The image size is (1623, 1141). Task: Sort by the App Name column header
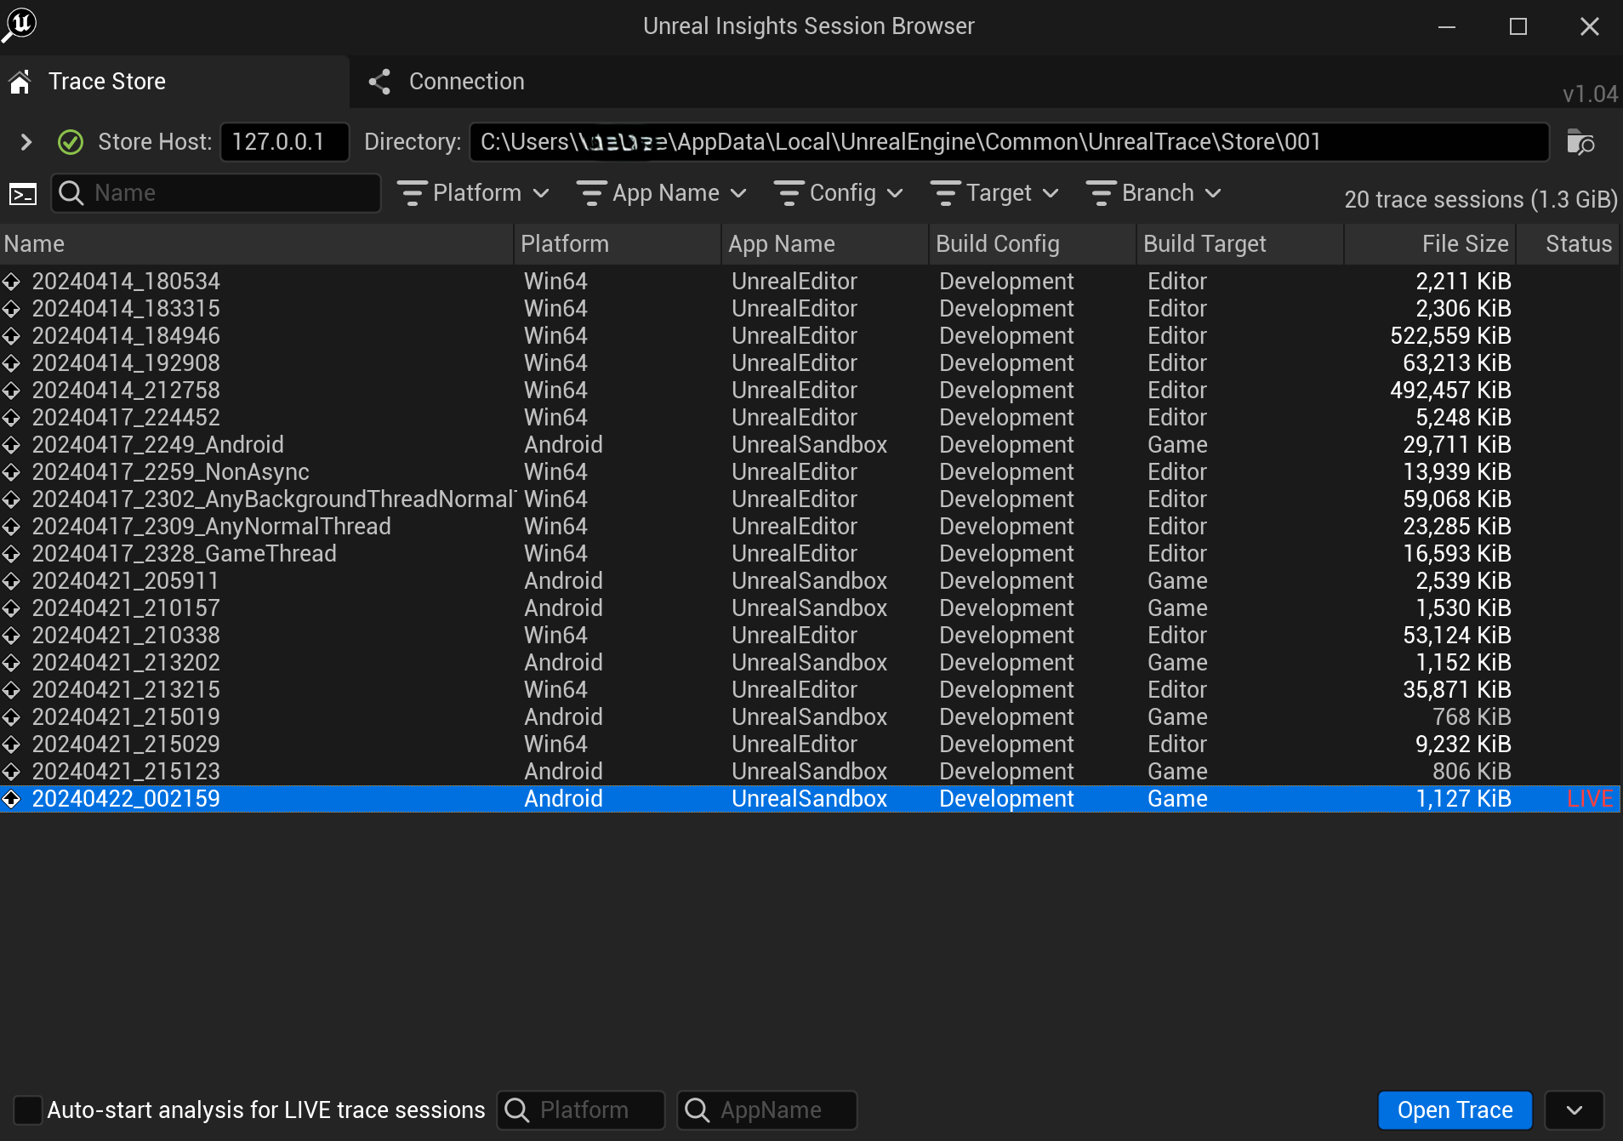click(825, 244)
